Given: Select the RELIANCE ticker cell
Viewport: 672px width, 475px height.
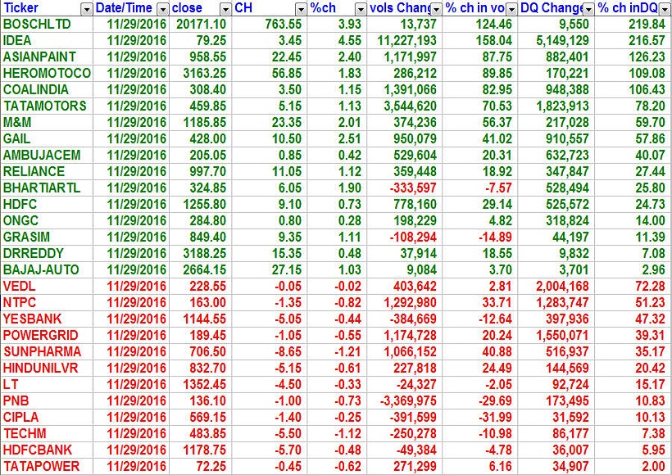Looking at the screenshot, I should 34,171.
